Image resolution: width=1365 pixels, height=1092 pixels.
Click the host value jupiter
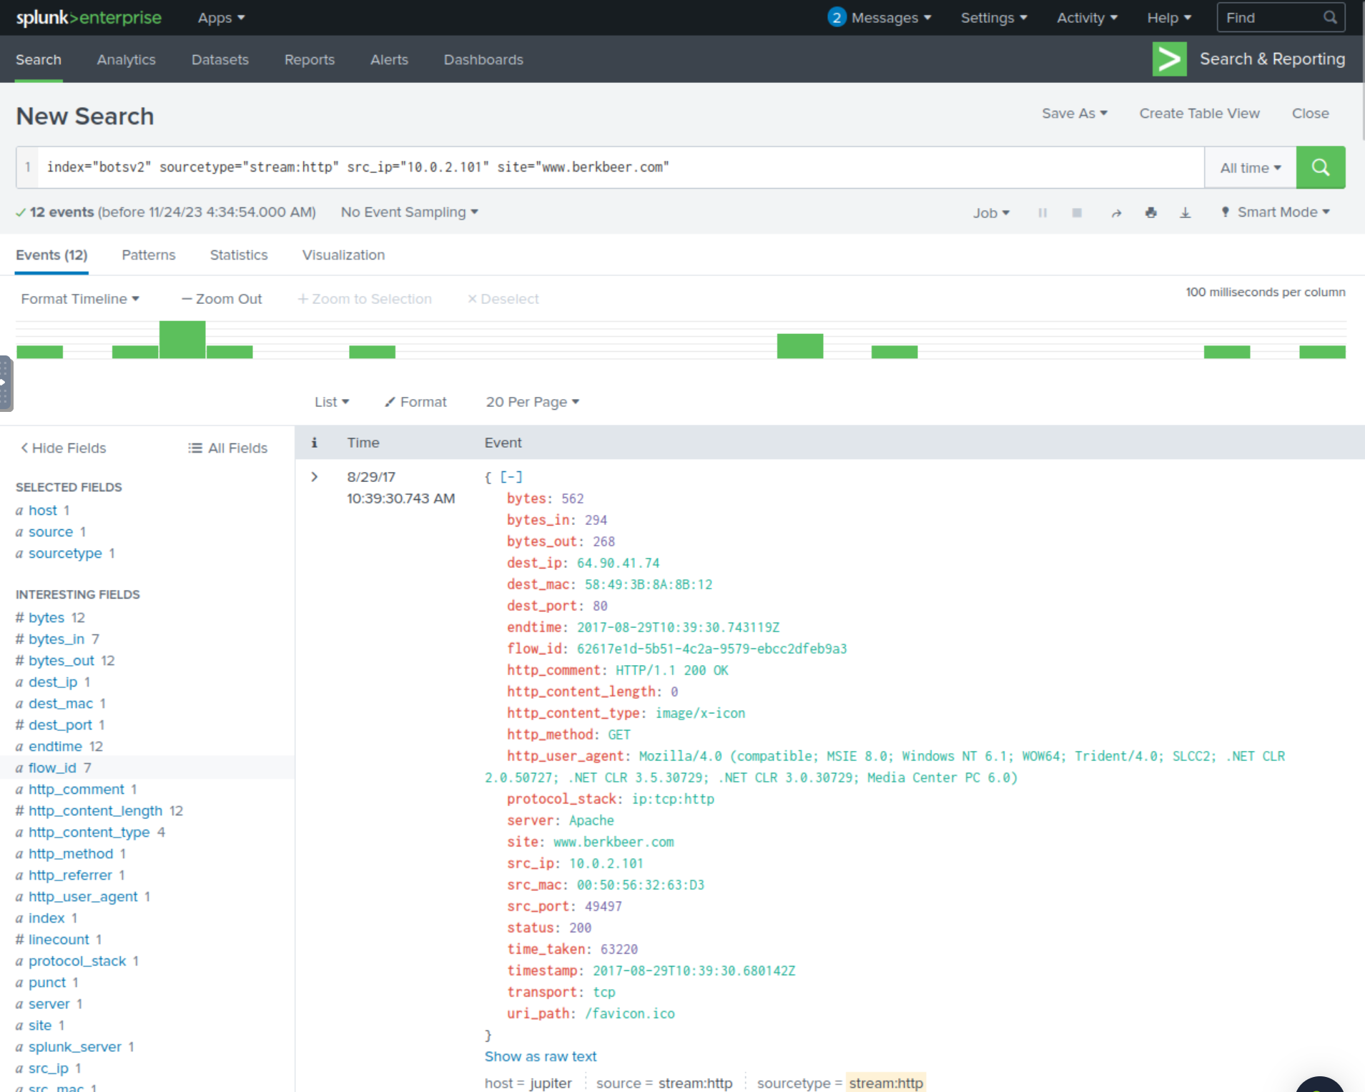(550, 1083)
